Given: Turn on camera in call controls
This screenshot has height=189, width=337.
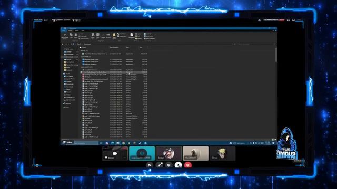Looking at the screenshot, I should click(150, 165).
